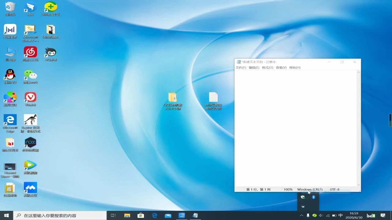Open Microsoft Store from the taskbar
The image size is (392, 220).
[141, 215]
